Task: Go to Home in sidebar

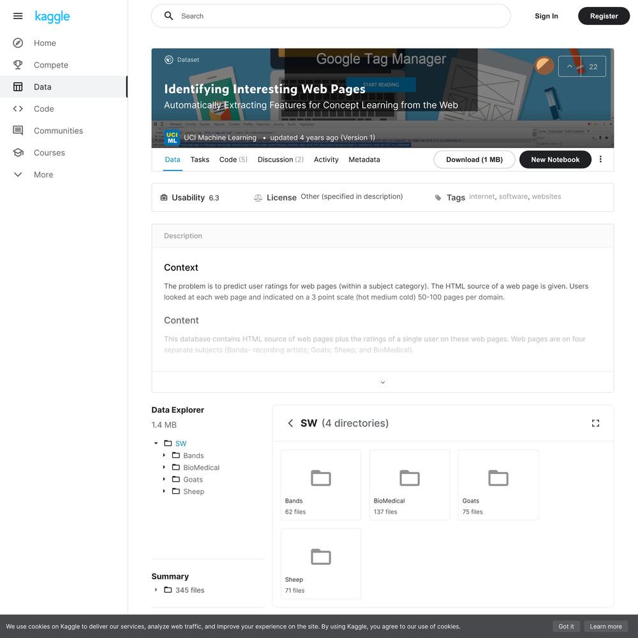Action: coord(45,43)
